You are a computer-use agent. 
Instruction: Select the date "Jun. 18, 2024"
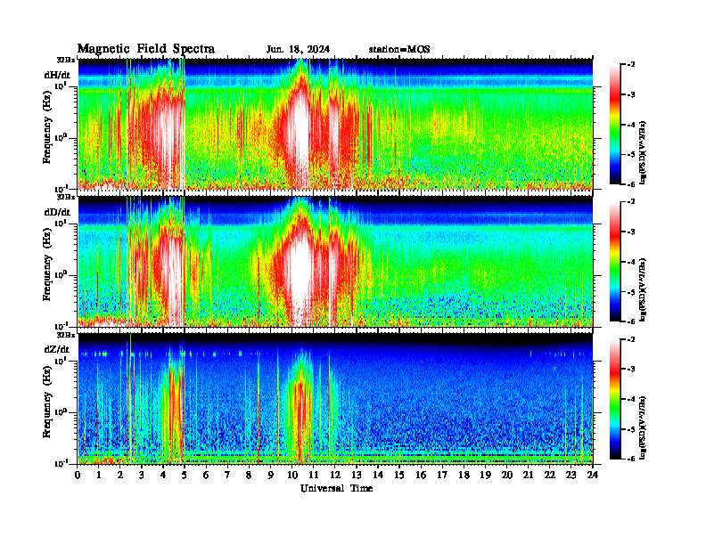pos(298,50)
